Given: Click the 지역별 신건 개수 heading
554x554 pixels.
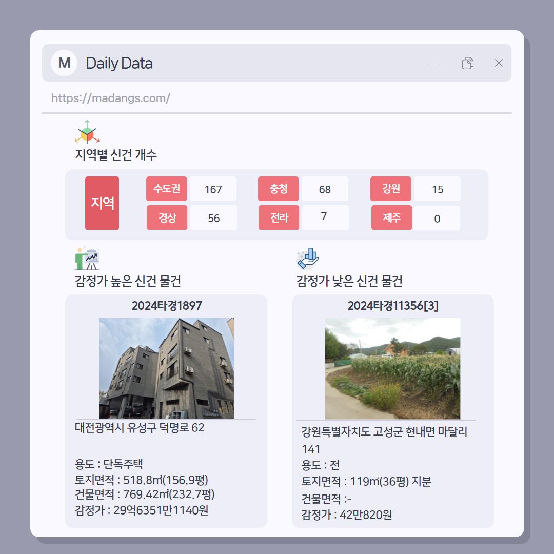Looking at the screenshot, I should coord(116,155).
